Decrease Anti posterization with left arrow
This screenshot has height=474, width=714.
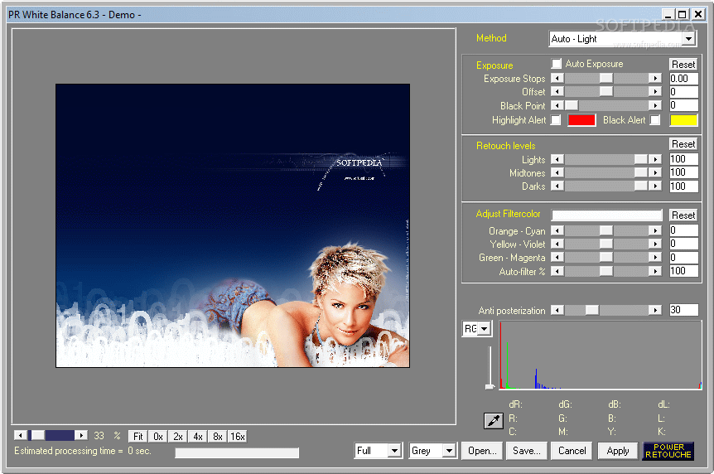tap(557, 310)
